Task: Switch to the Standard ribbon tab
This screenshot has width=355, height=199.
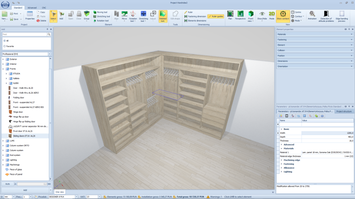Action: click(x=18, y=8)
